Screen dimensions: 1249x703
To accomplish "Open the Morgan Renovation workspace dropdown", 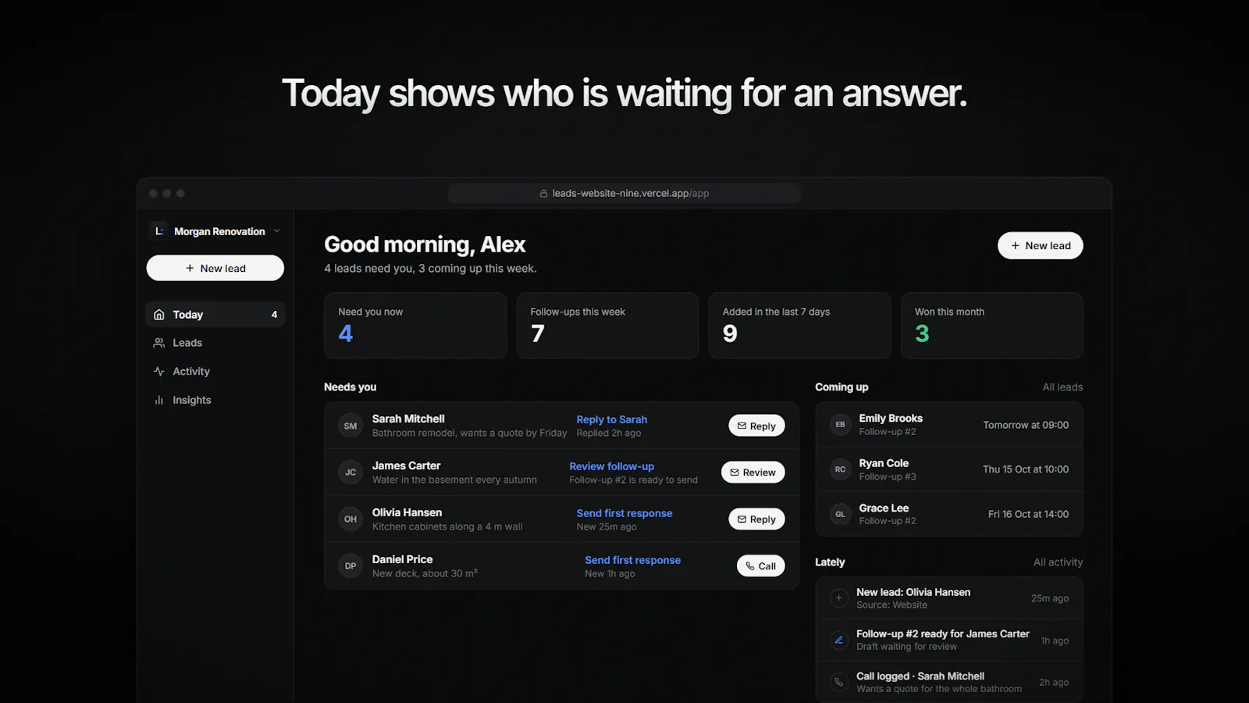I will coord(215,231).
